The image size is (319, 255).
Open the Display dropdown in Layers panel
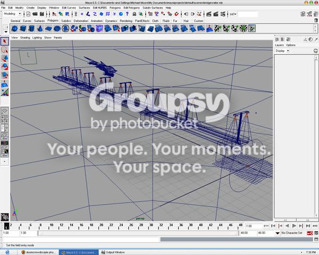[282, 51]
